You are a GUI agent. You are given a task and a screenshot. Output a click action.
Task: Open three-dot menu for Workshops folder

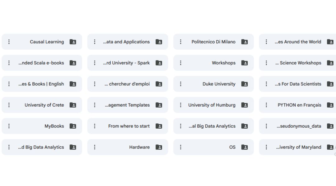pyautogui.click(x=181, y=63)
